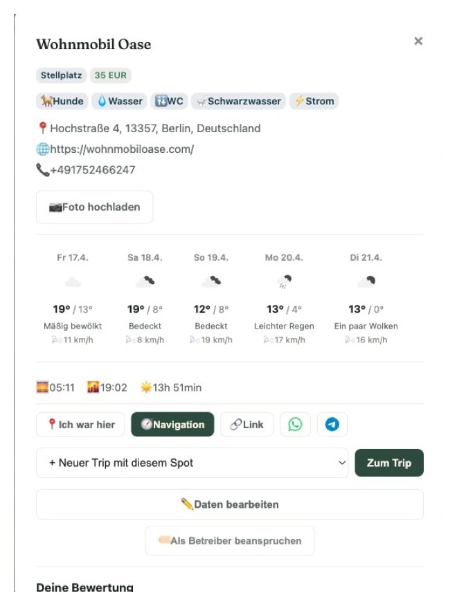The image size is (457, 606).
Task: Open the Link sharing option
Action: pyautogui.click(x=247, y=424)
